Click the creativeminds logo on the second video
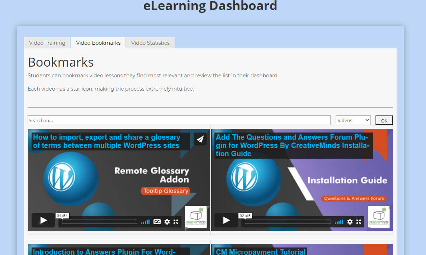The height and width of the screenshot is (255, 426). click(379, 217)
